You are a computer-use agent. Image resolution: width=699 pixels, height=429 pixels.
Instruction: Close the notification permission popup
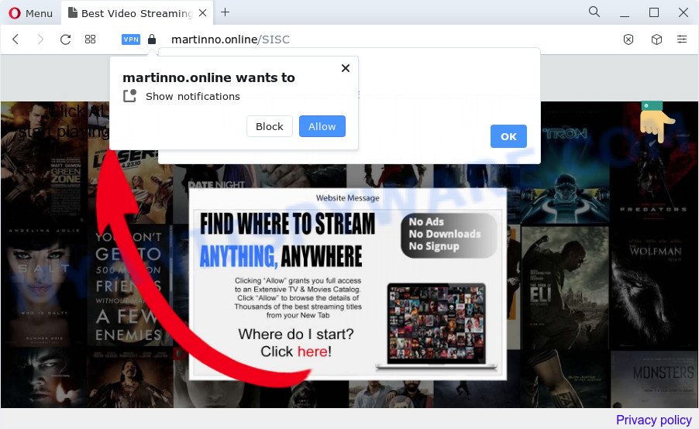click(x=346, y=68)
